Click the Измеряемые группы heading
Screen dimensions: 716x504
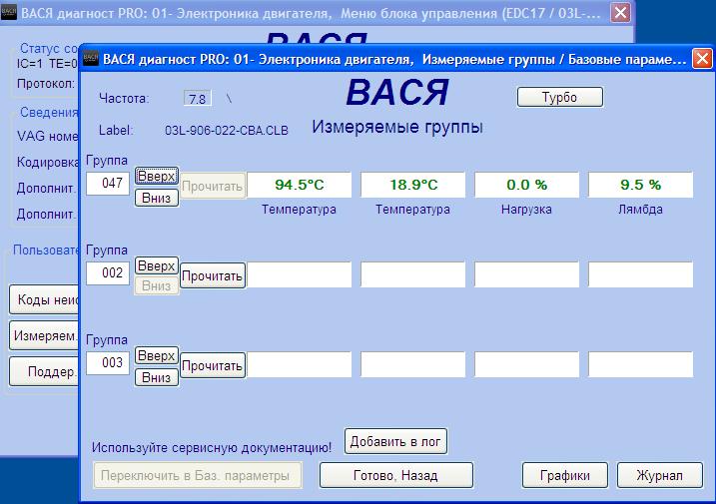pos(397,127)
